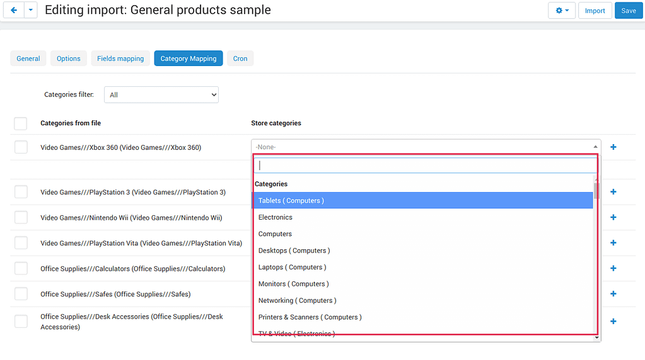Choose Tablets ( Computers ) option
The width and height of the screenshot is (645, 360).
pyautogui.click(x=422, y=200)
